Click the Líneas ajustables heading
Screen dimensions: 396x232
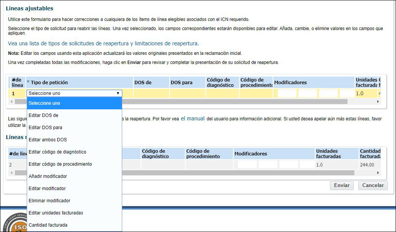coord(29,8)
